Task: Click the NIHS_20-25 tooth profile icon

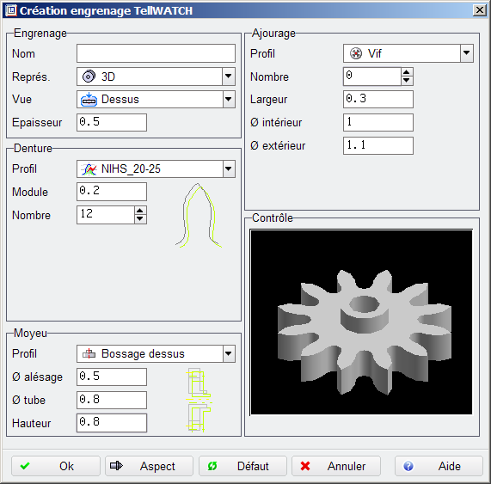Action: pos(89,169)
